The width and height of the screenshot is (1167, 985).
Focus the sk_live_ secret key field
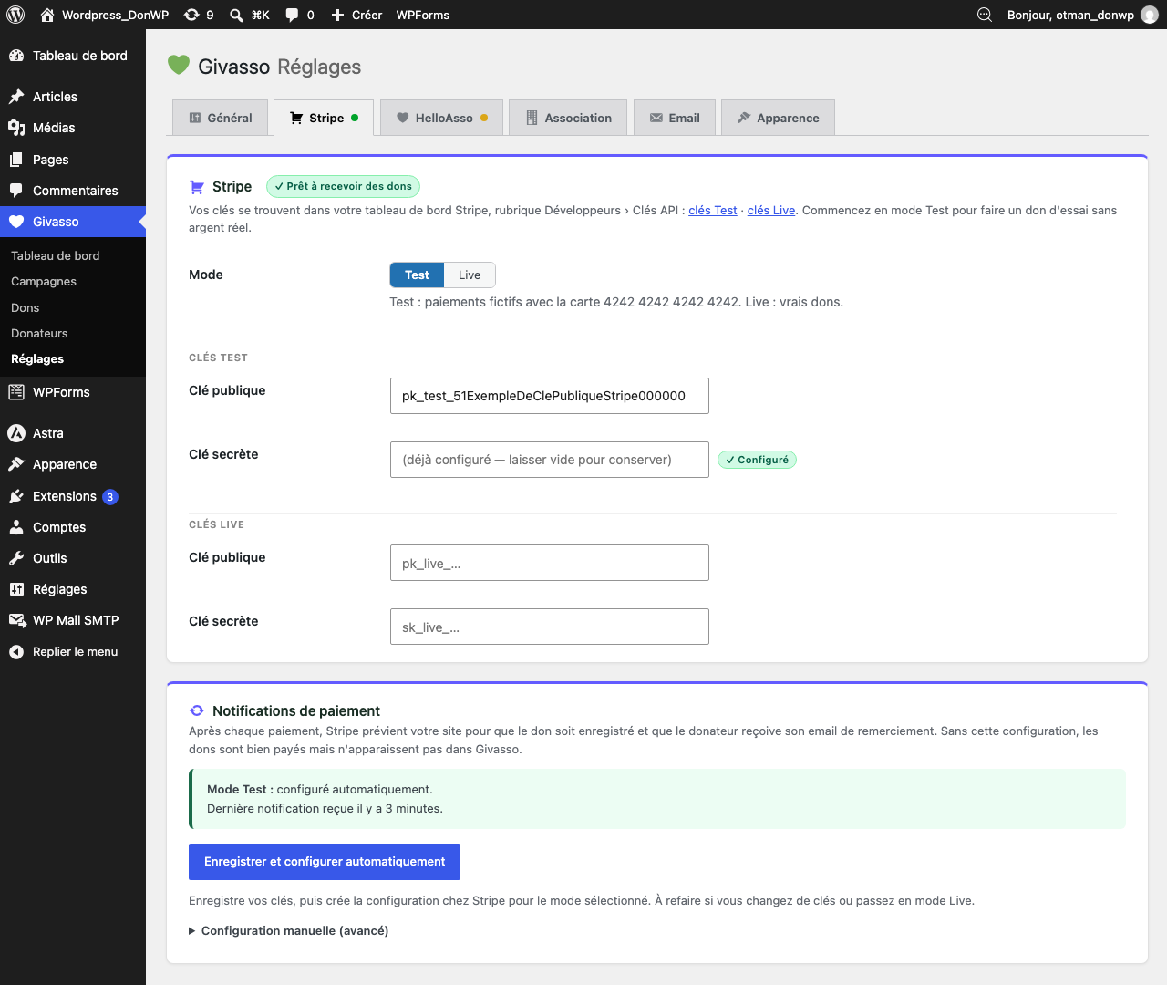click(550, 627)
